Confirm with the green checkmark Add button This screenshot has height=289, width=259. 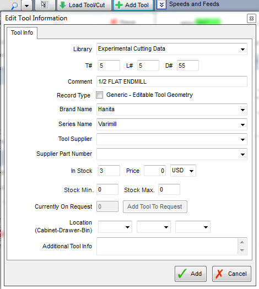pyautogui.click(x=191, y=274)
